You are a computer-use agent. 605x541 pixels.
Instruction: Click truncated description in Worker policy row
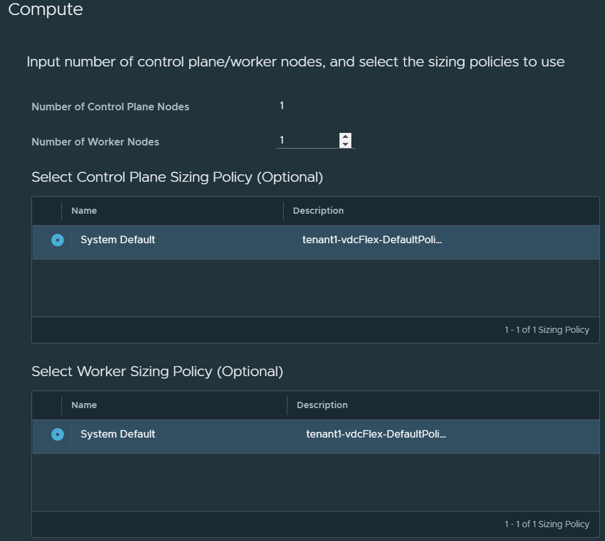point(376,434)
